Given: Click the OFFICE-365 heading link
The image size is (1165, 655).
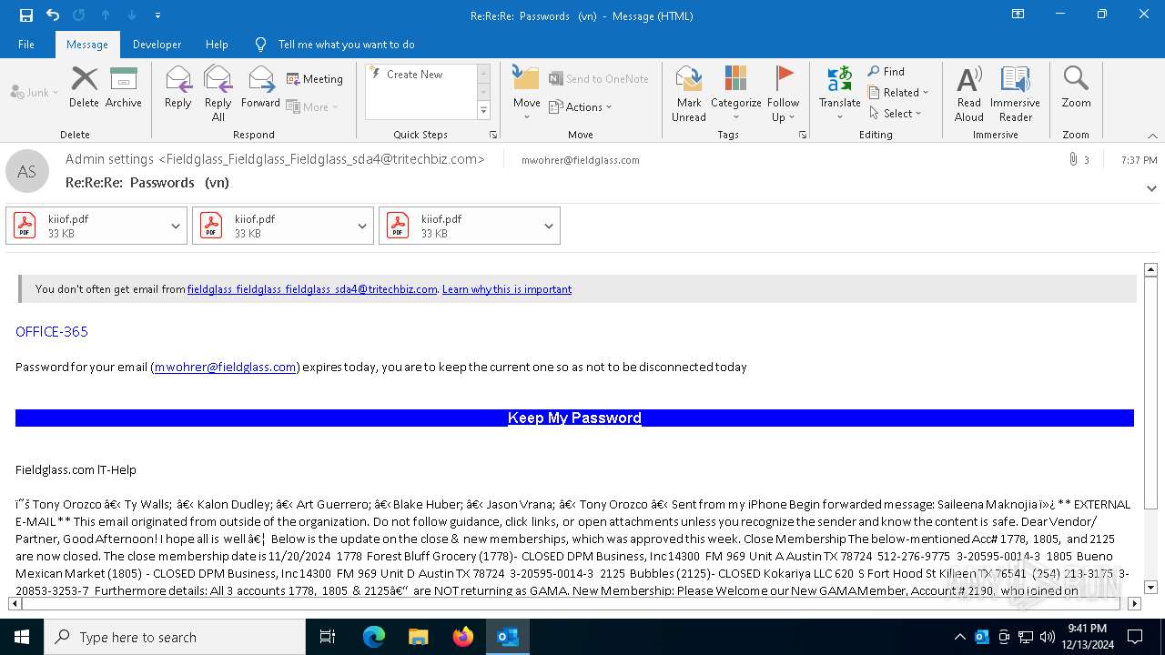Looking at the screenshot, I should 52,332.
